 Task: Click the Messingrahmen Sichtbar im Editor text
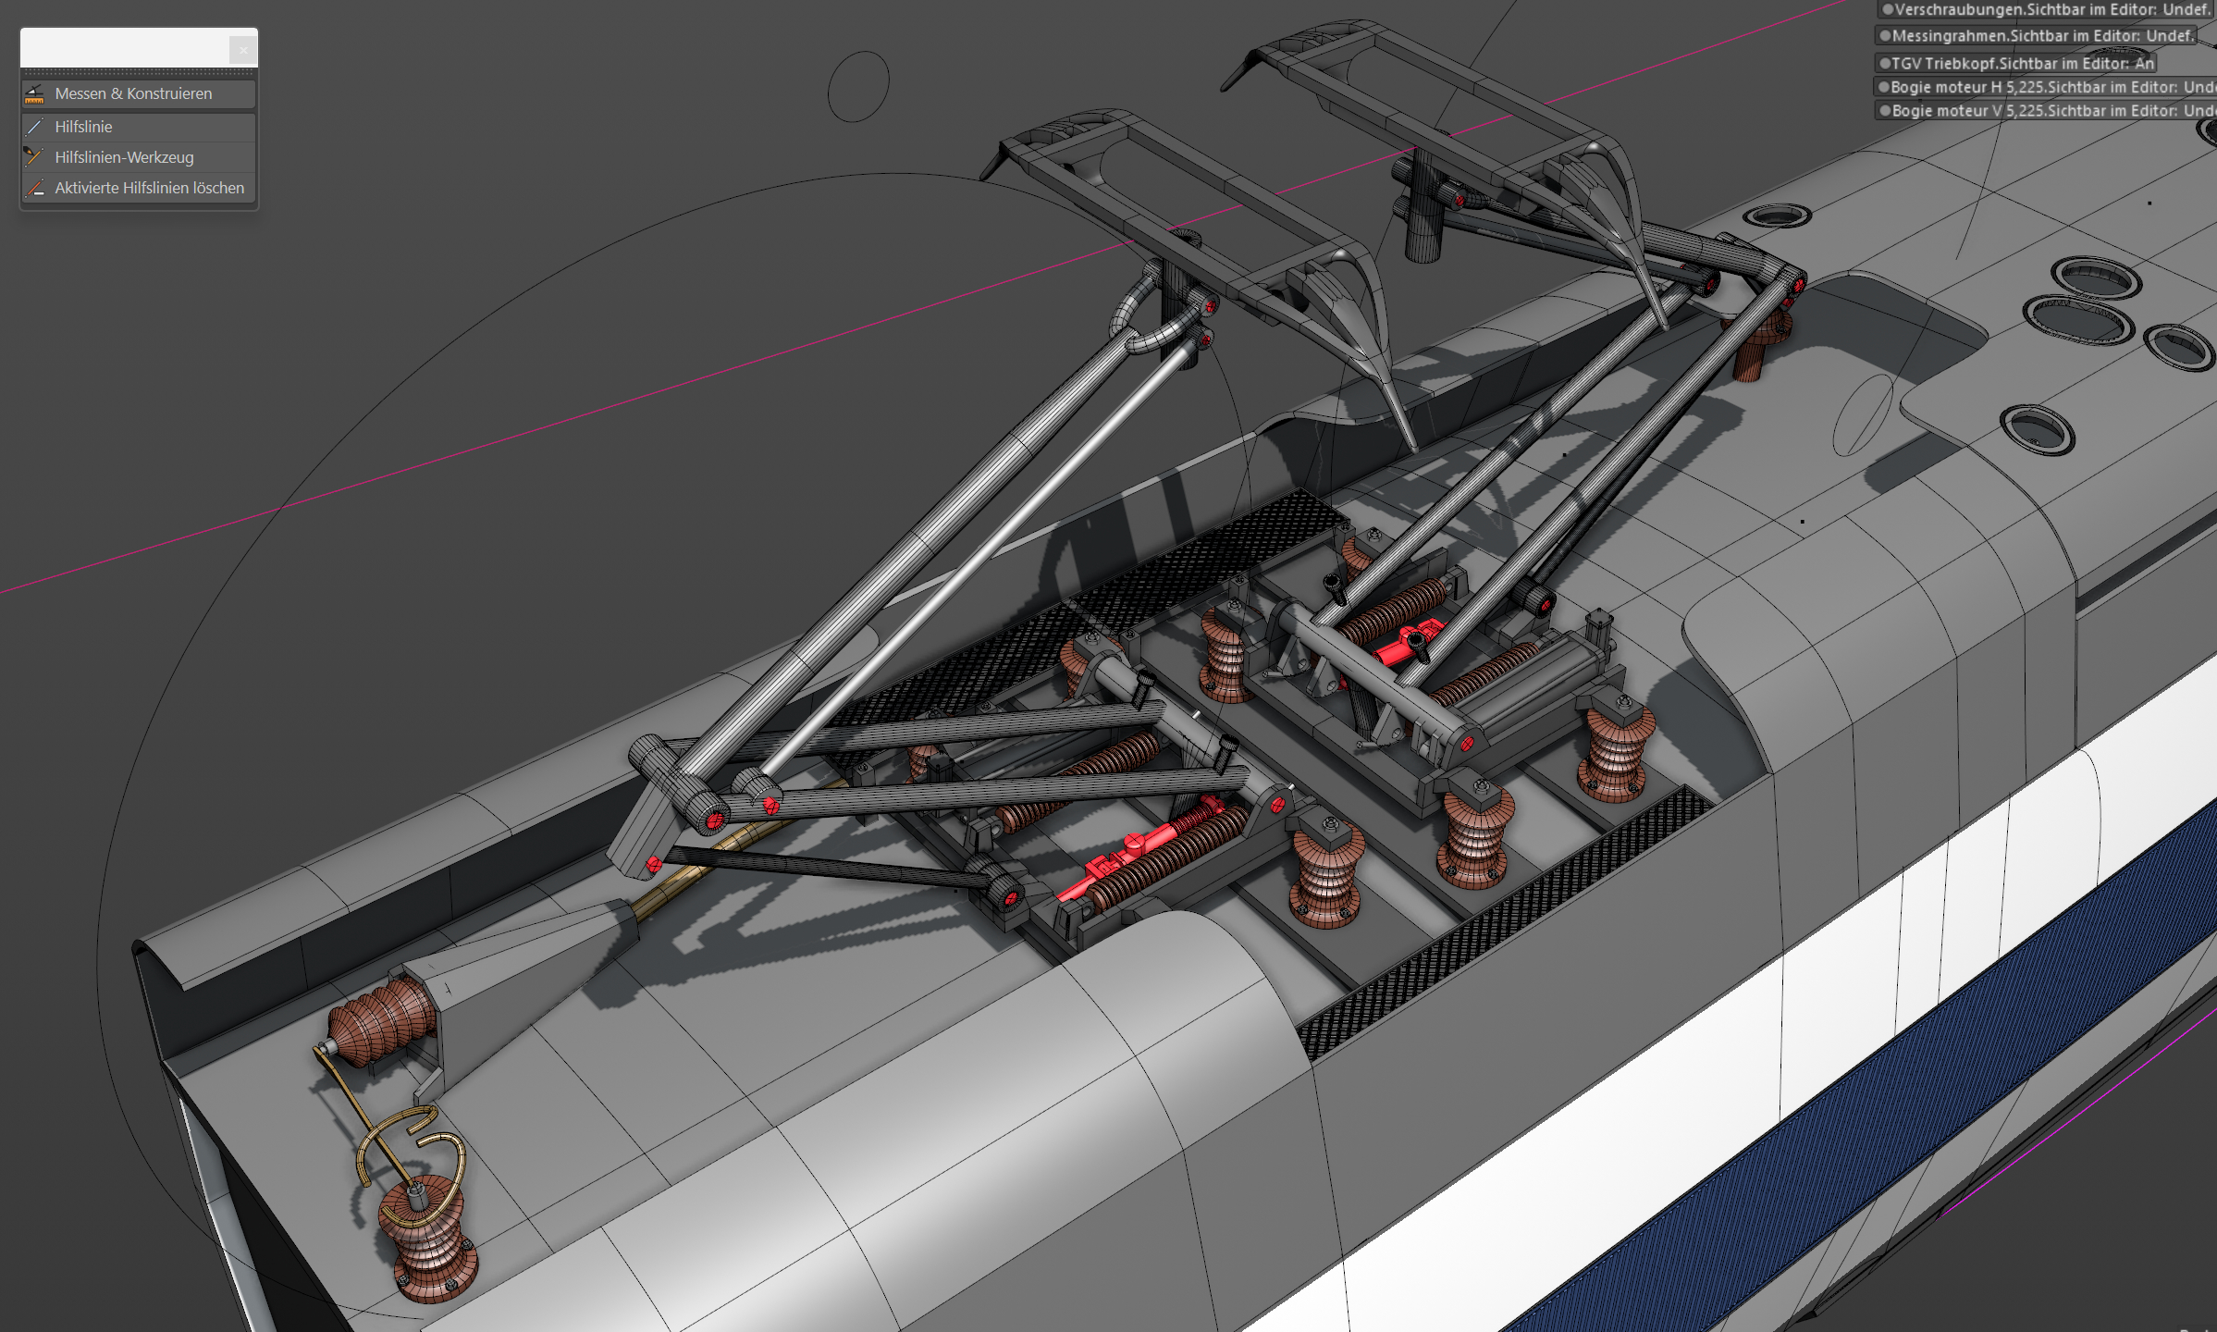click(2042, 36)
